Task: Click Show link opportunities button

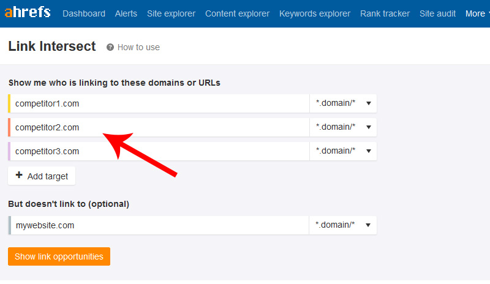Action: click(59, 256)
